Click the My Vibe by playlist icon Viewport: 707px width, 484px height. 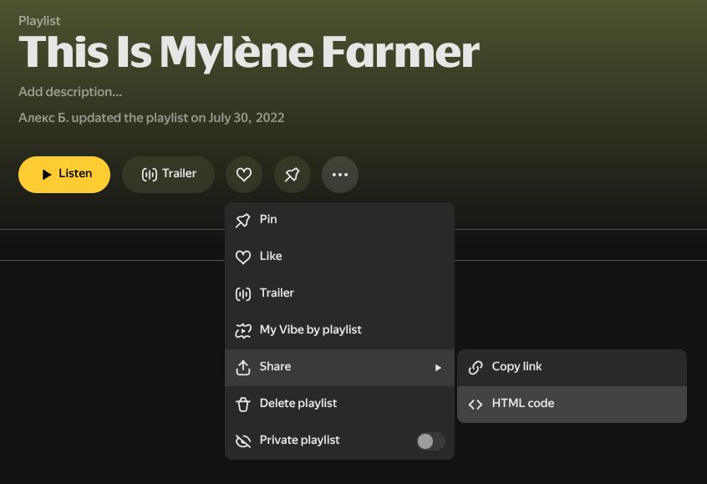243,330
